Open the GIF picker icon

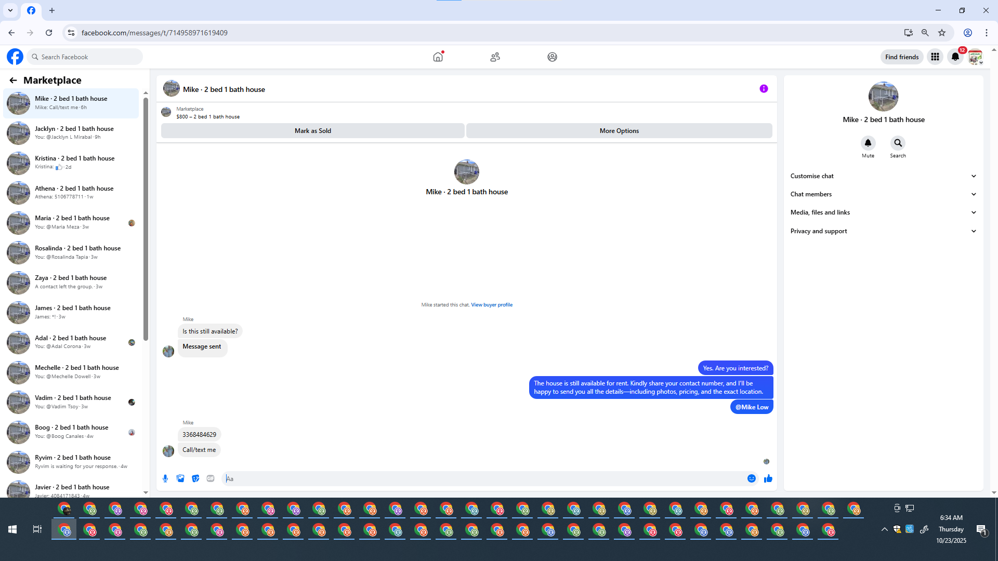click(211, 478)
